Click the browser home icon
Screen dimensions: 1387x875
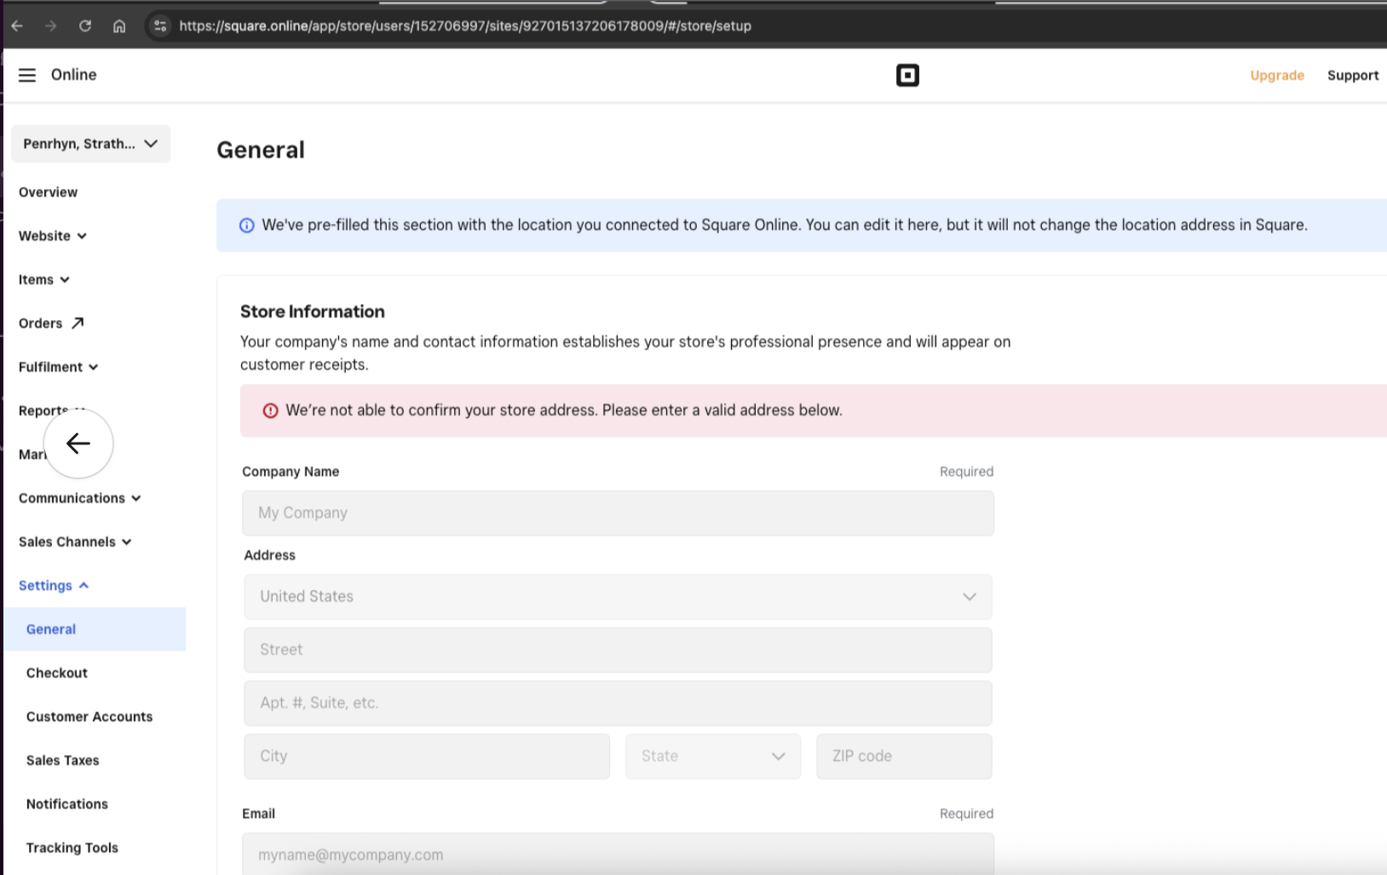point(119,26)
